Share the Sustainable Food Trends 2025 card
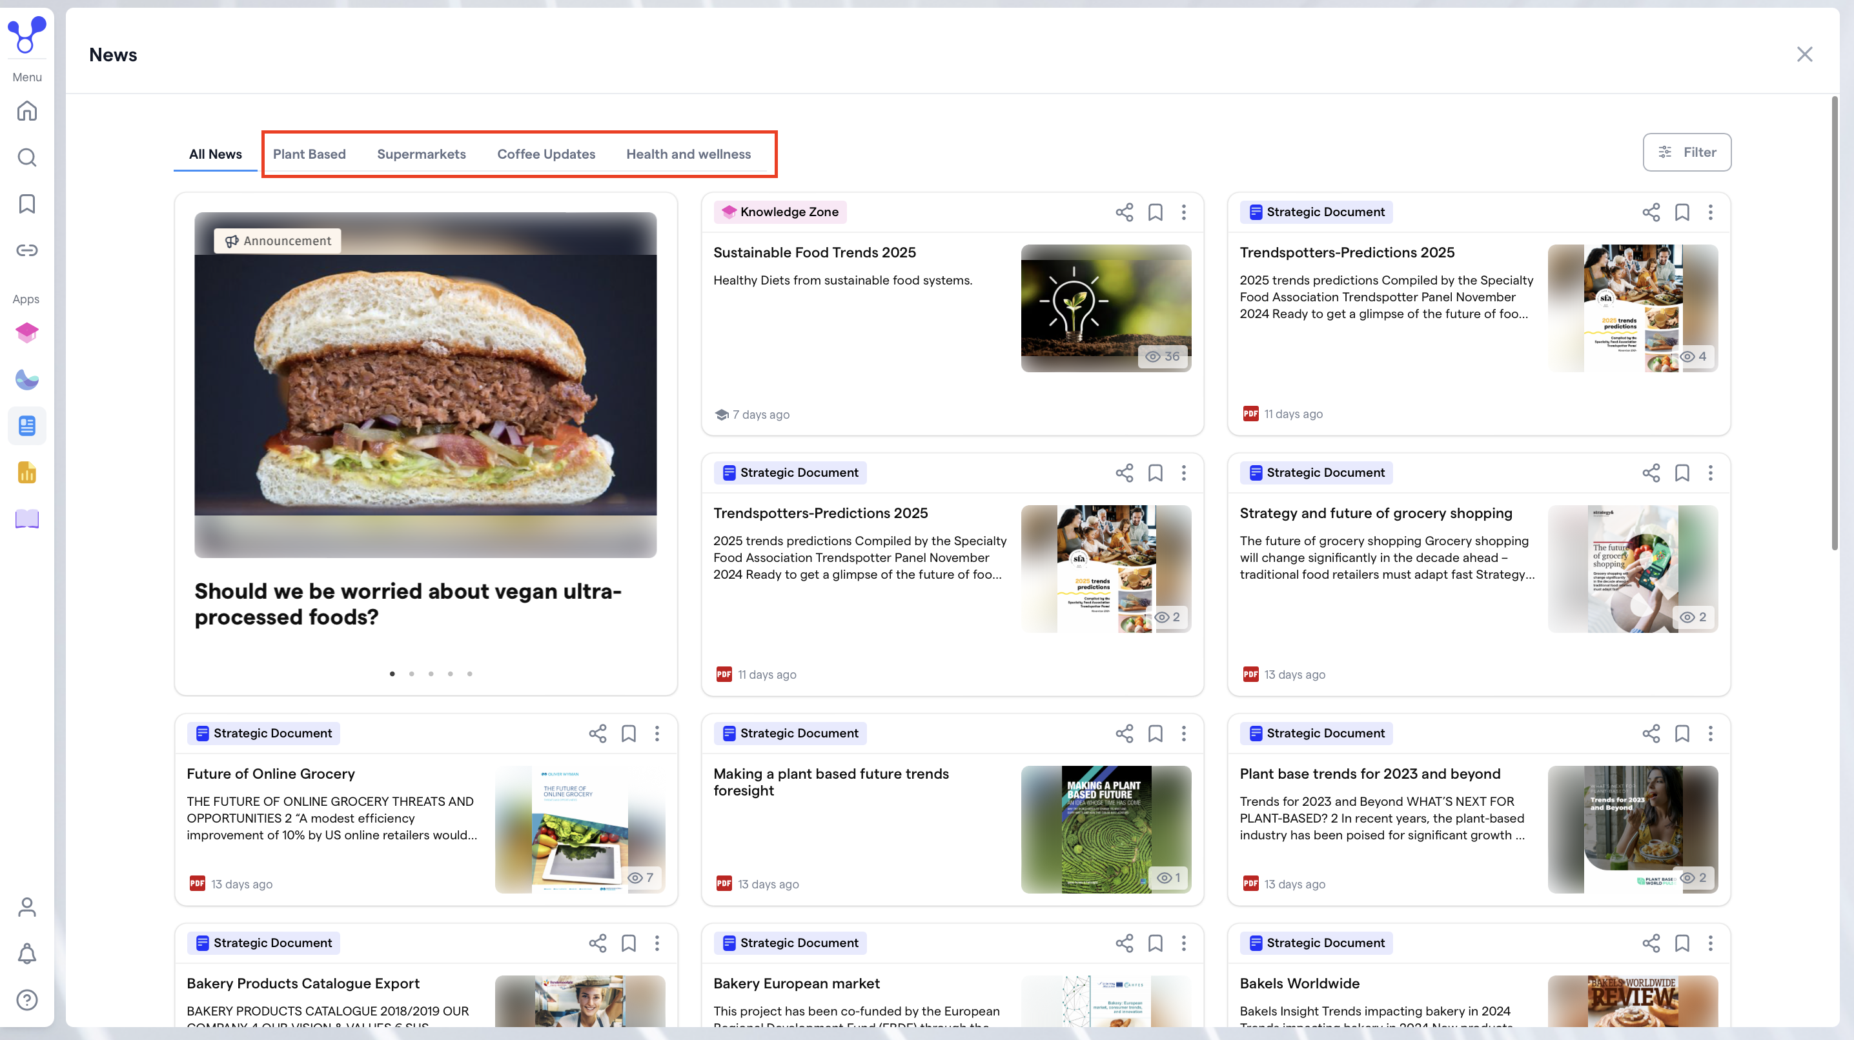This screenshot has width=1854, height=1040. point(1124,212)
